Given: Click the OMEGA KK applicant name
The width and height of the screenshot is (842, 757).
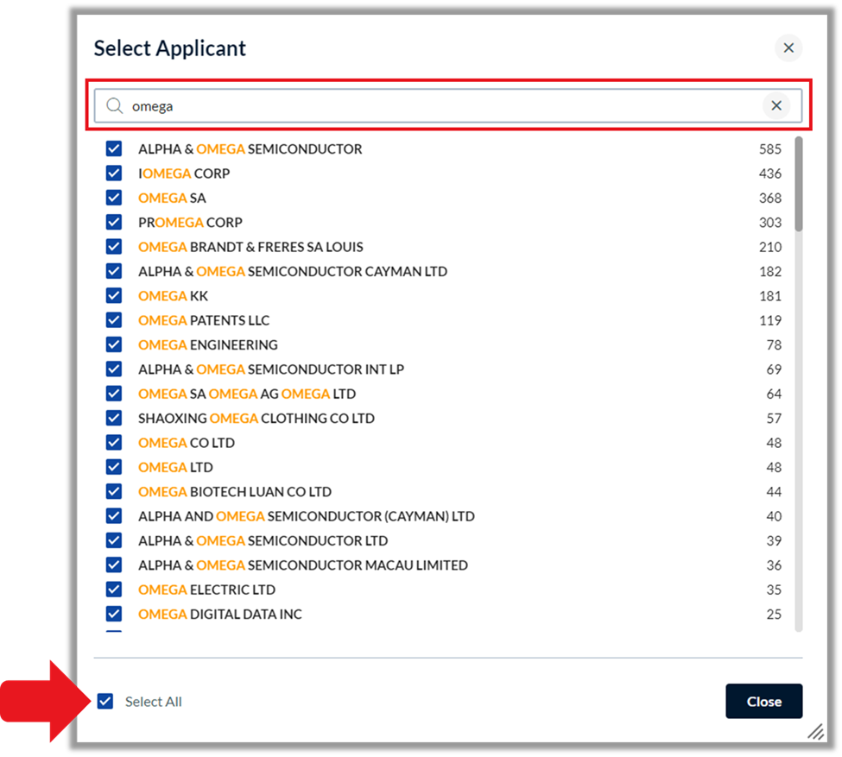Looking at the screenshot, I should pos(173,296).
